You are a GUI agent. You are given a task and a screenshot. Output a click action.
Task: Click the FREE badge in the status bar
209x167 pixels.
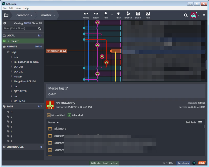point(202,163)
